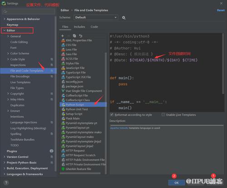Click Editor in the breadcrumb

coord(65,10)
